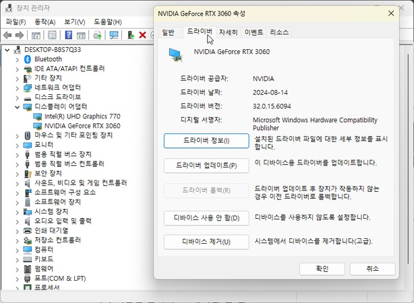This screenshot has width=414, height=303.
Task: Click the Enable device green arrow icon
Action: (x=131, y=35)
